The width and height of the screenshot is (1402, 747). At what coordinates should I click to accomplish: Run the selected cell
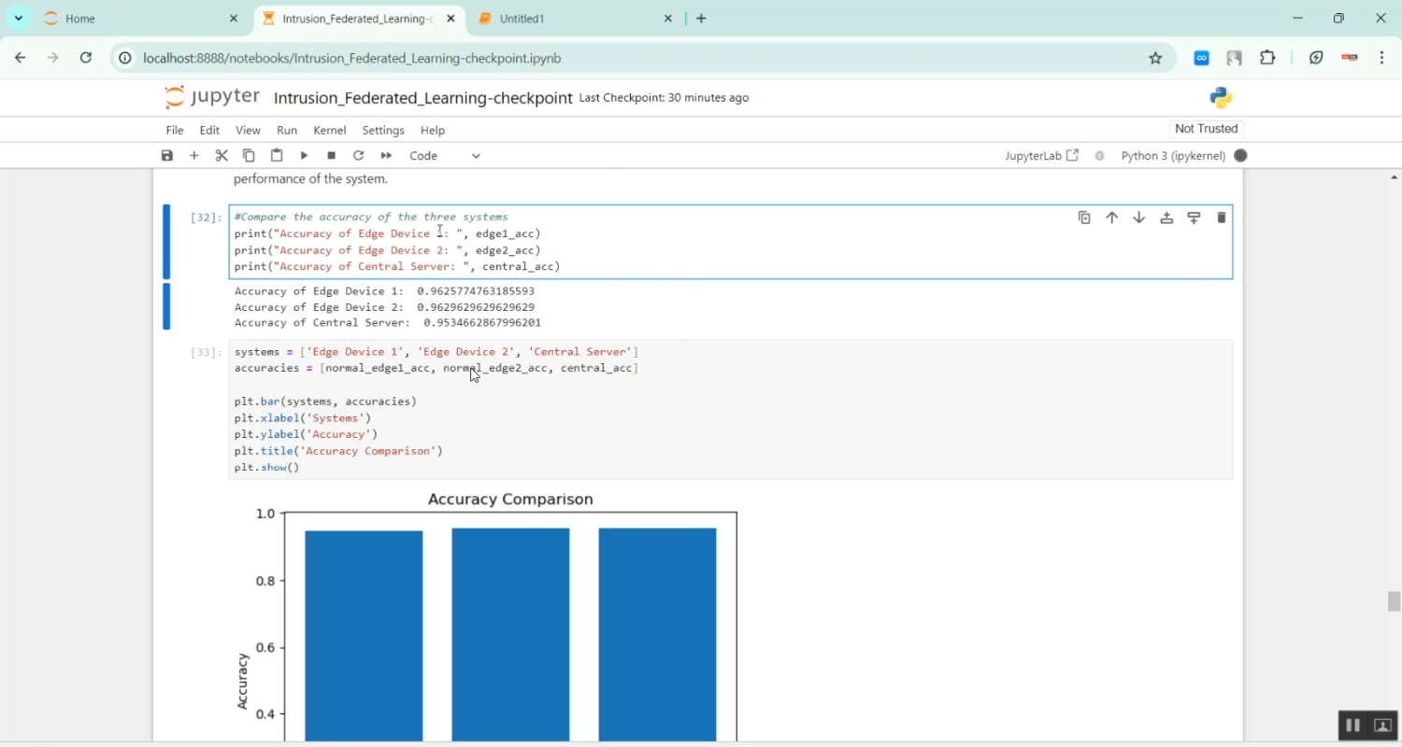click(304, 155)
